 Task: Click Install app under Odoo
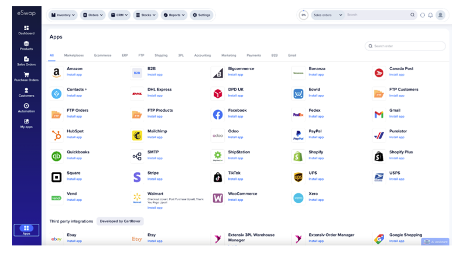[x=235, y=137]
